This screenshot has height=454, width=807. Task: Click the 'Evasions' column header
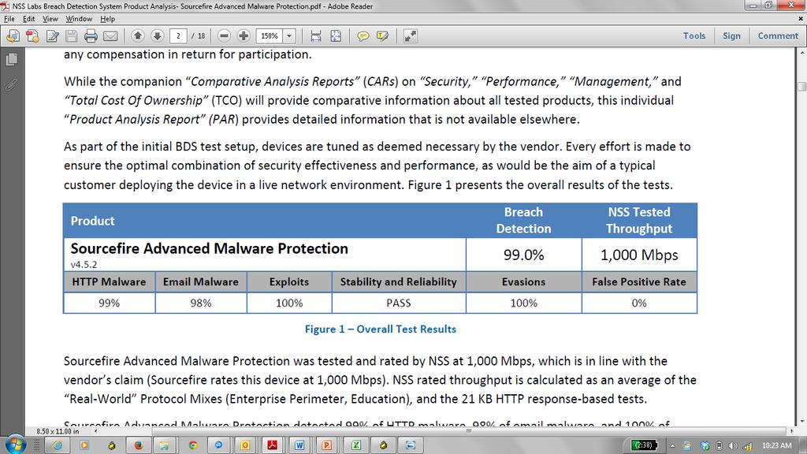523,282
